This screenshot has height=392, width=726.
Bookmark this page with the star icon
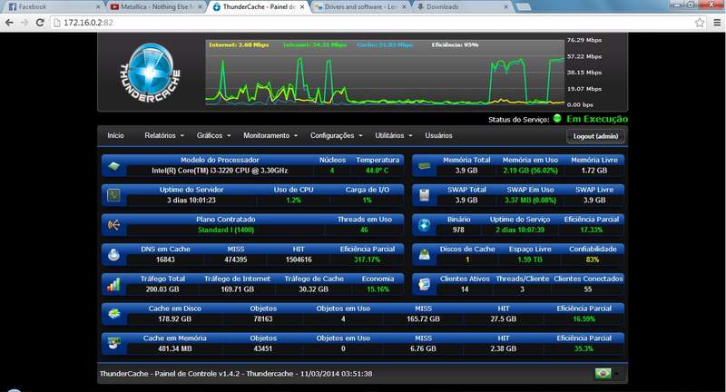pos(699,22)
